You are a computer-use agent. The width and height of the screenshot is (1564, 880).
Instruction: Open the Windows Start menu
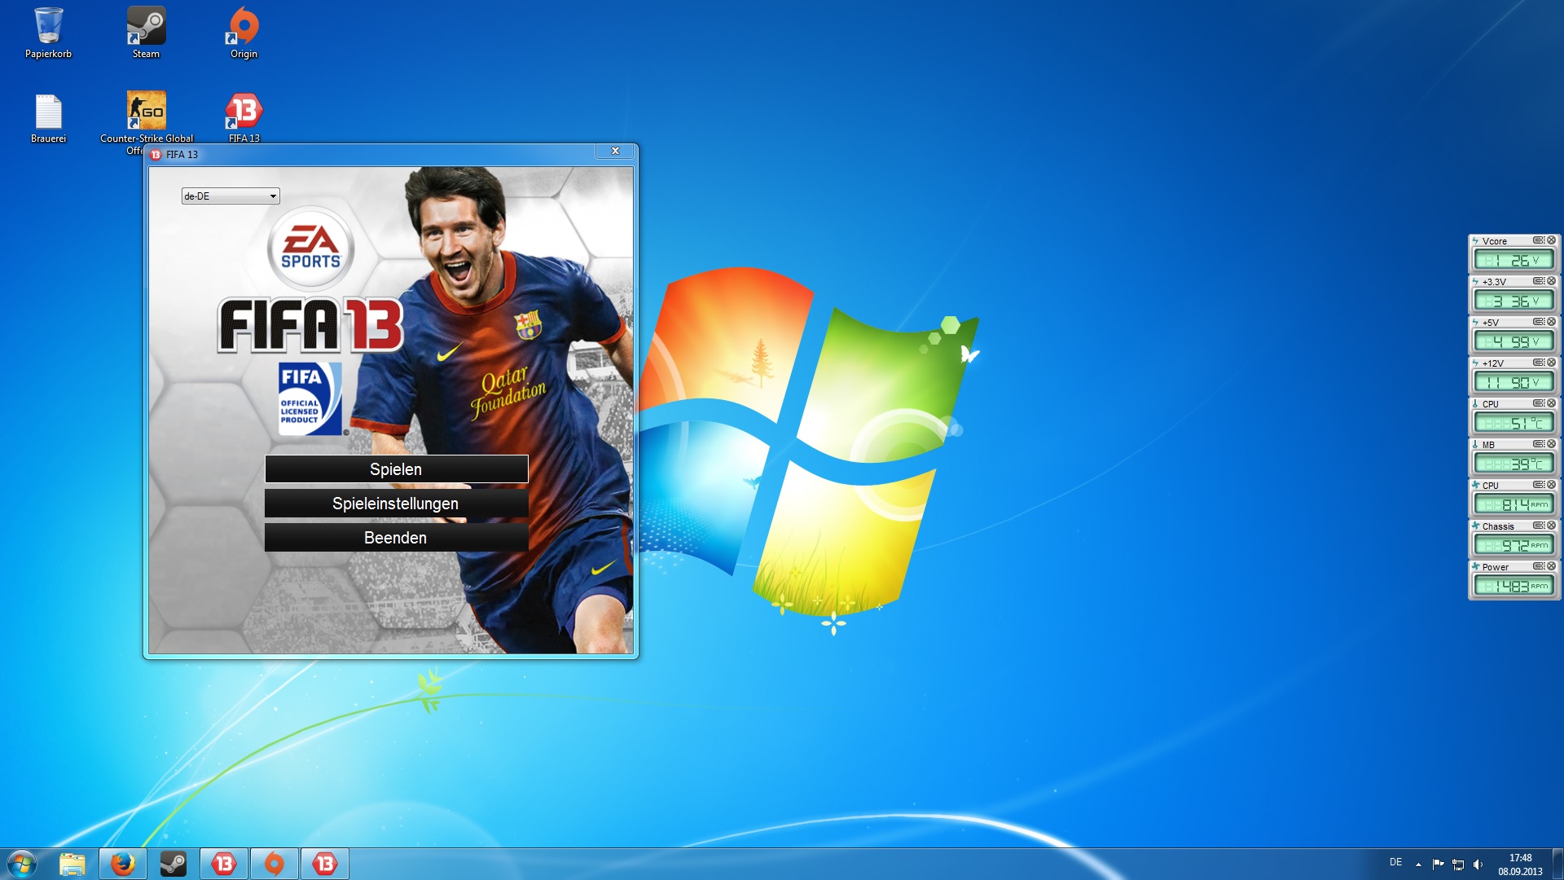pyautogui.click(x=22, y=863)
